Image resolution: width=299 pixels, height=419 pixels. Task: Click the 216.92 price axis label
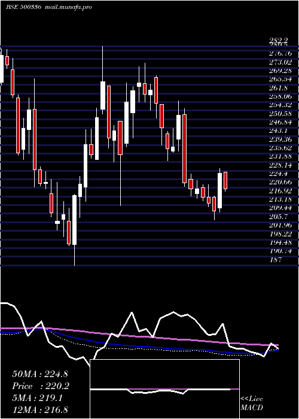point(280,191)
